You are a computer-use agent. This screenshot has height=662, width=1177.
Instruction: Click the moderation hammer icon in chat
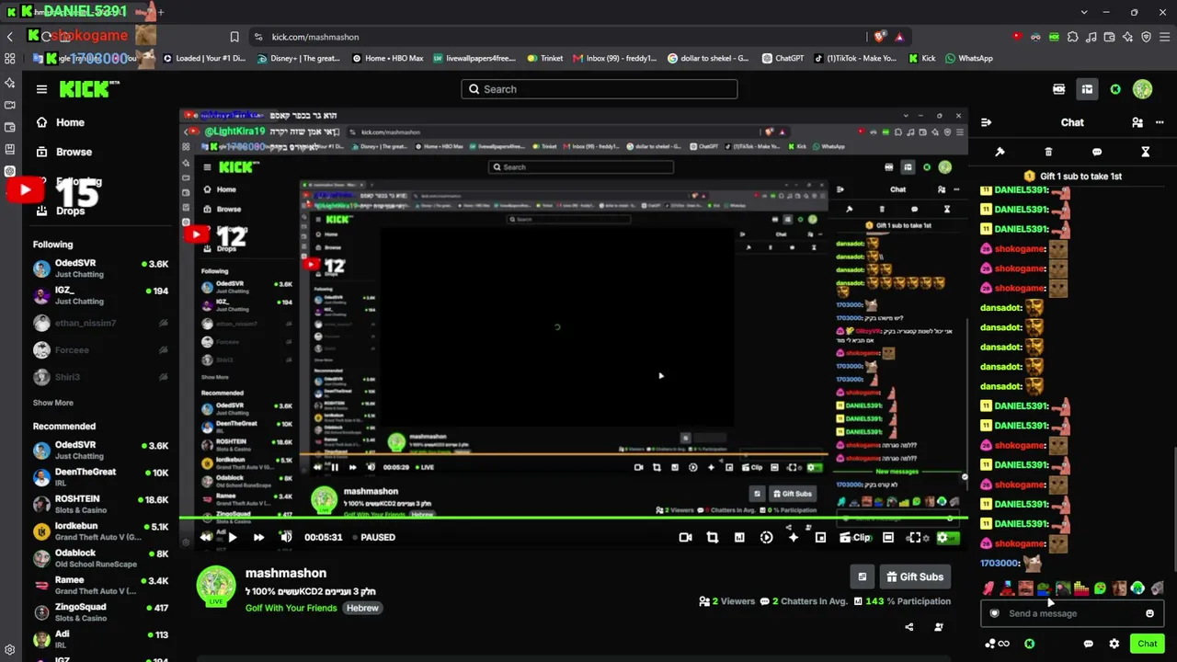1000,152
